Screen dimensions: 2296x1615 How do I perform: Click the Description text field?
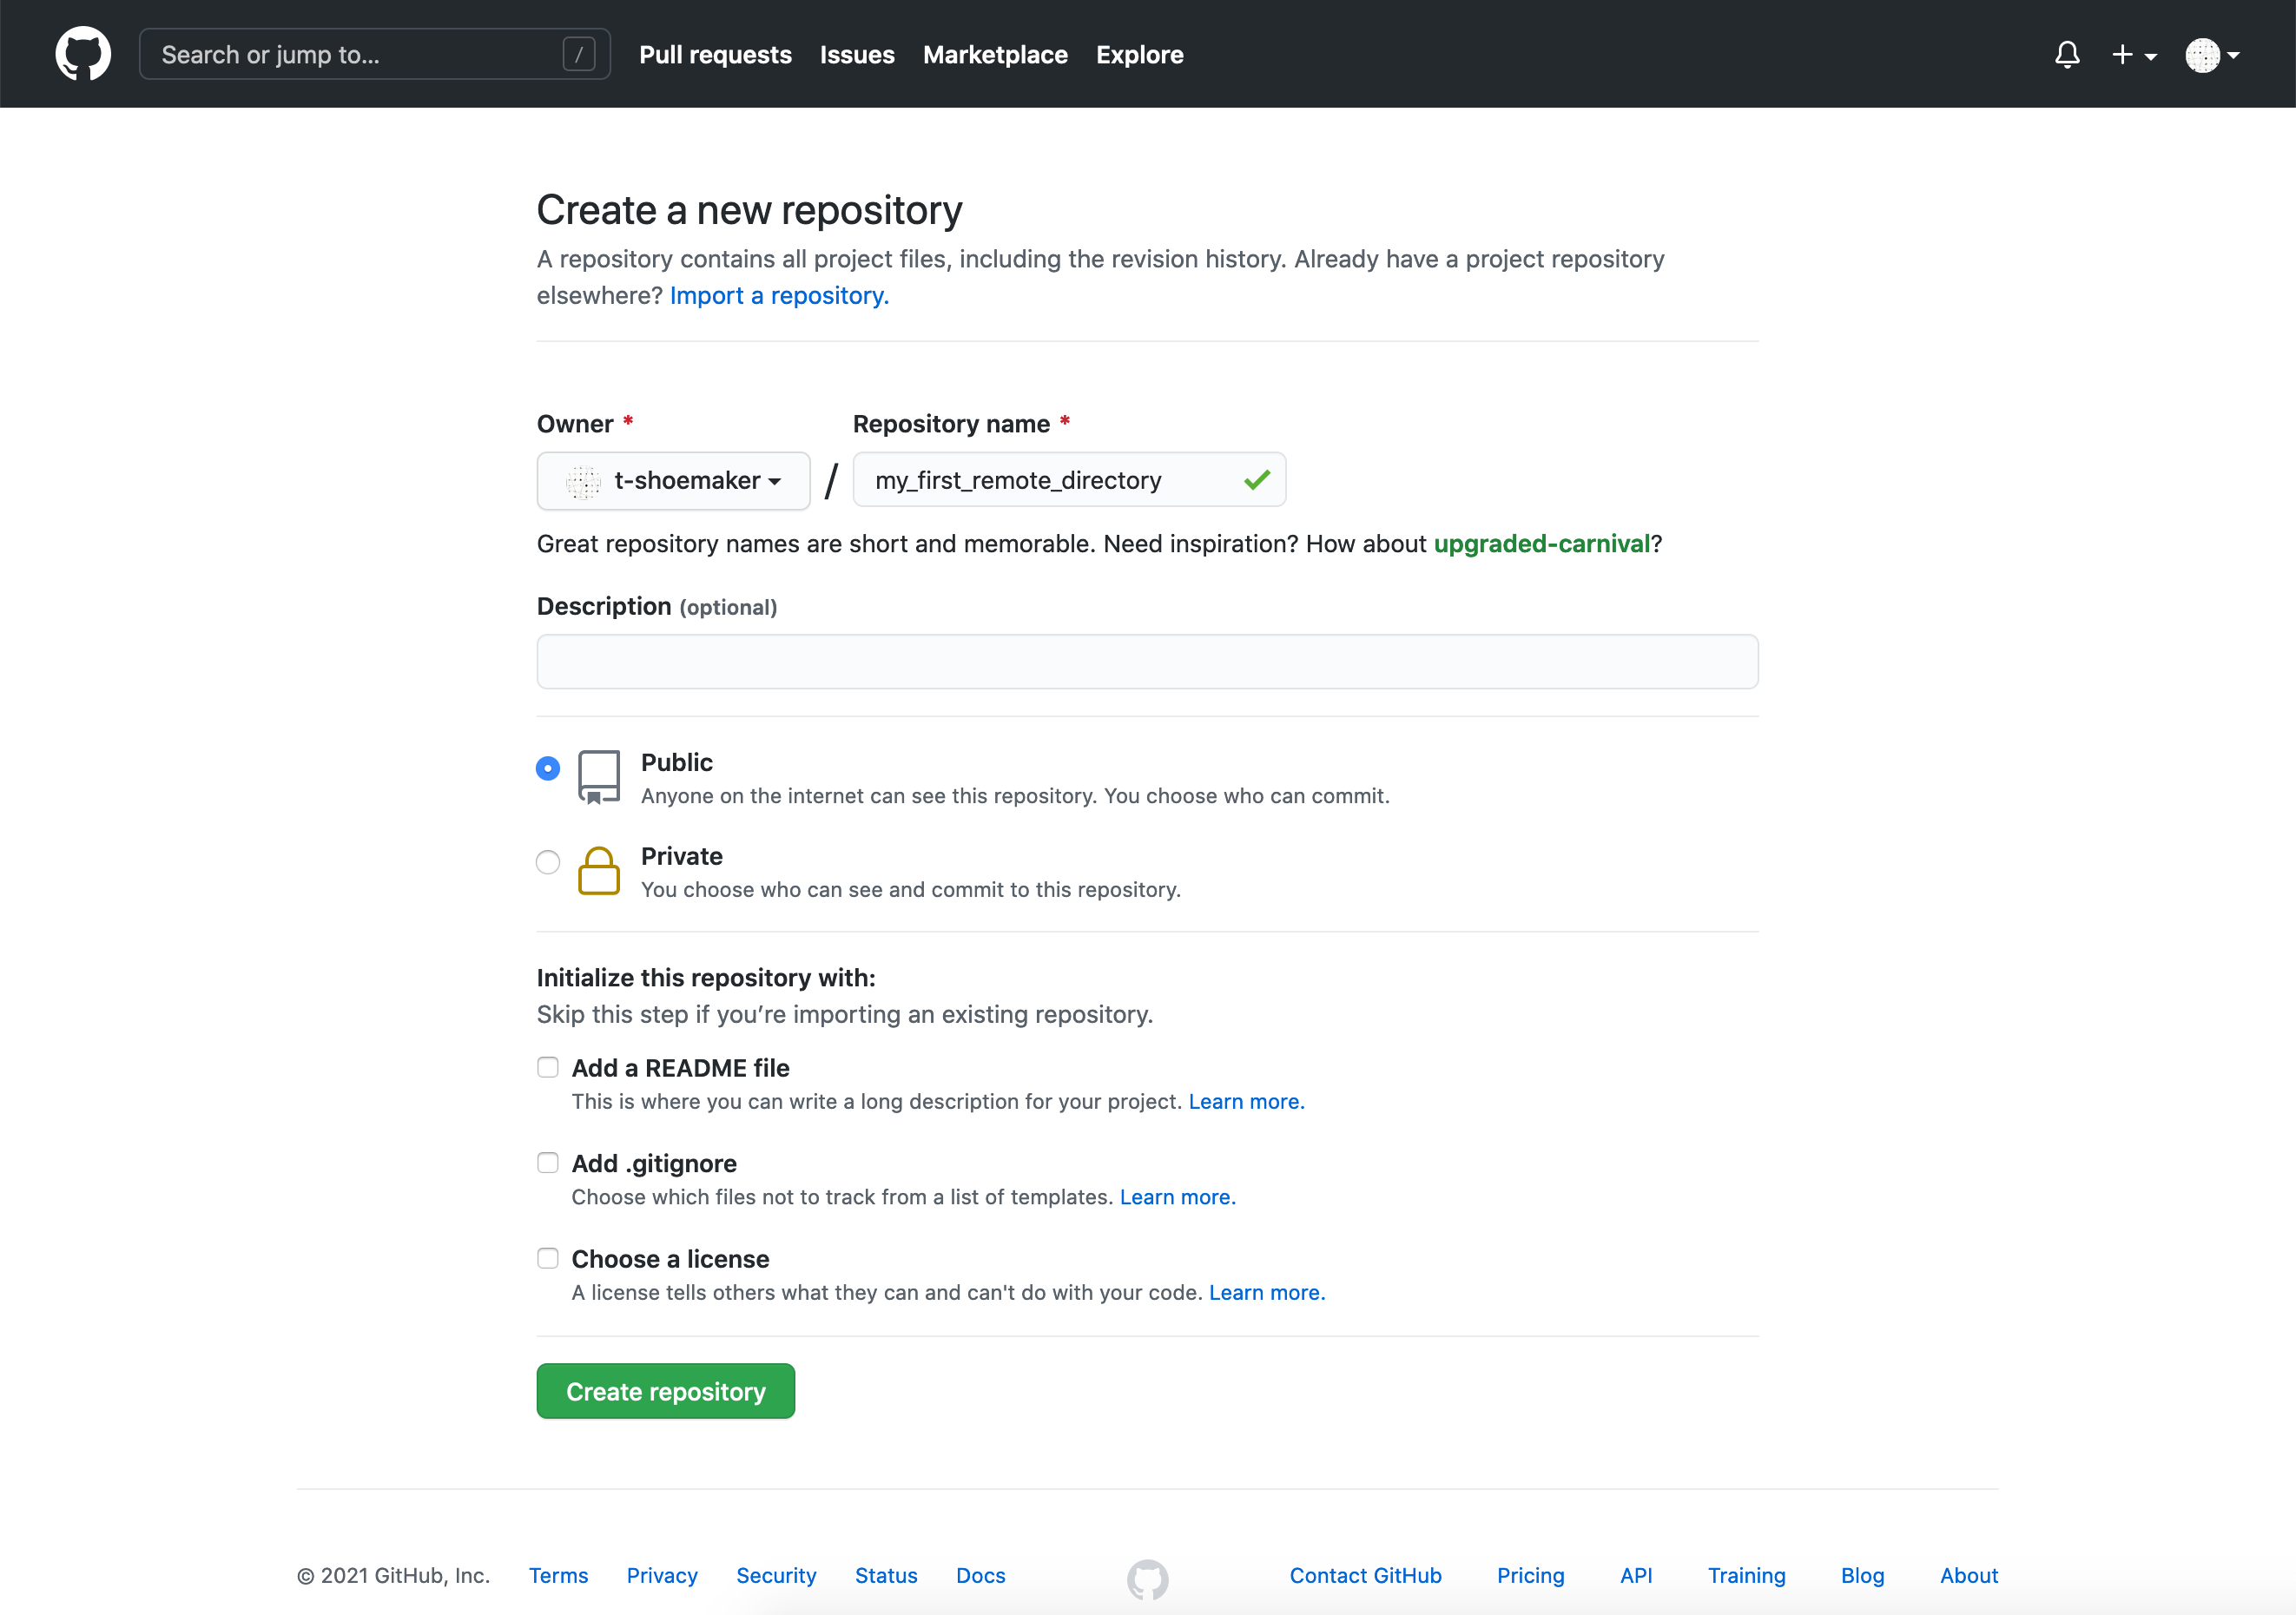tap(1147, 661)
